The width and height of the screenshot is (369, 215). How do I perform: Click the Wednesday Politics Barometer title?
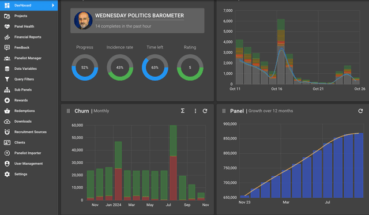tap(140, 16)
